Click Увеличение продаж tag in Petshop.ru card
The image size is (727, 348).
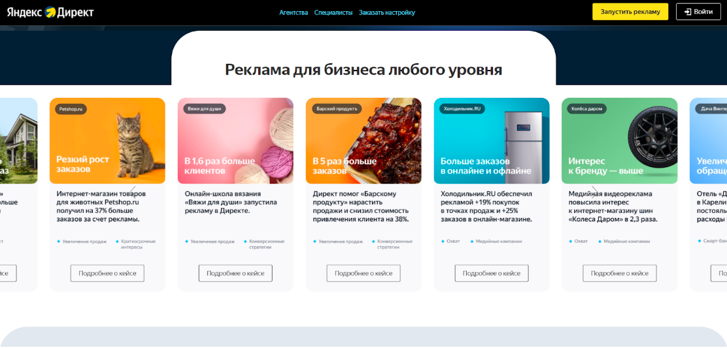coord(82,242)
